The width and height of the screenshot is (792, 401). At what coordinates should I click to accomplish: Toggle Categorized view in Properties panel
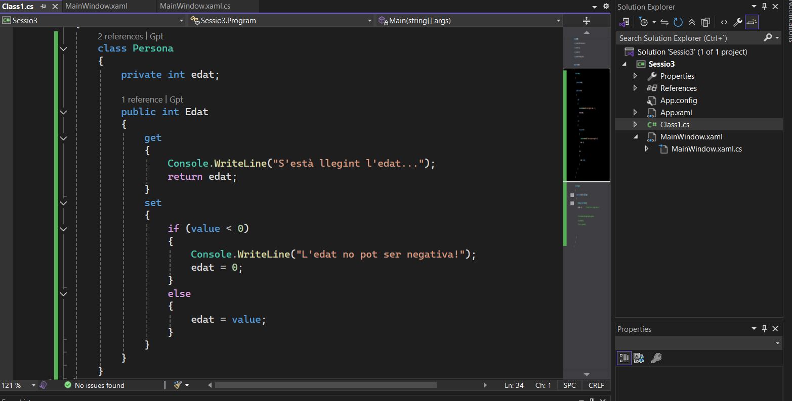tap(624, 358)
